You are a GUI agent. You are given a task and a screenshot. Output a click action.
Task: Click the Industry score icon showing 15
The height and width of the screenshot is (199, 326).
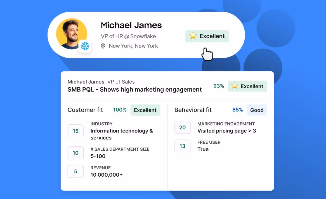[75, 131]
